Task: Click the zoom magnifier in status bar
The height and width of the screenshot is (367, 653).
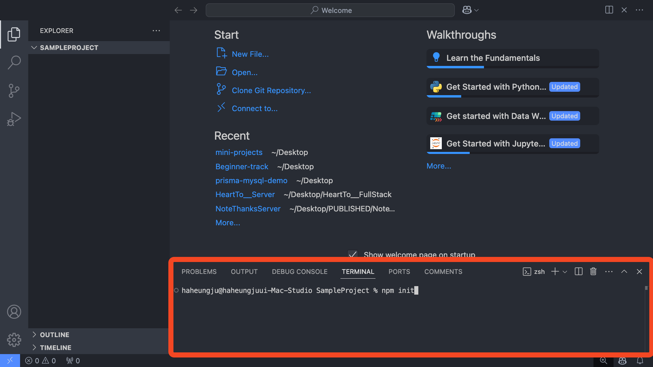Action: 604,361
